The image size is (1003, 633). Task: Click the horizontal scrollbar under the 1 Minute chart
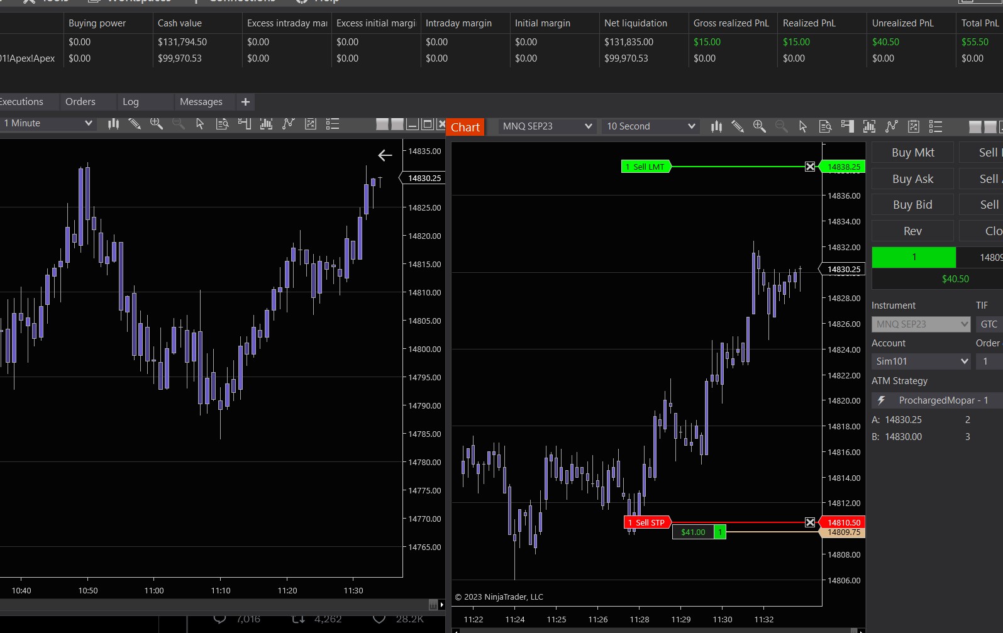(214, 605)
